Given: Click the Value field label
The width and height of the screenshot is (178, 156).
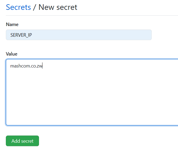Looking at the screenshot, I should 12,54.
